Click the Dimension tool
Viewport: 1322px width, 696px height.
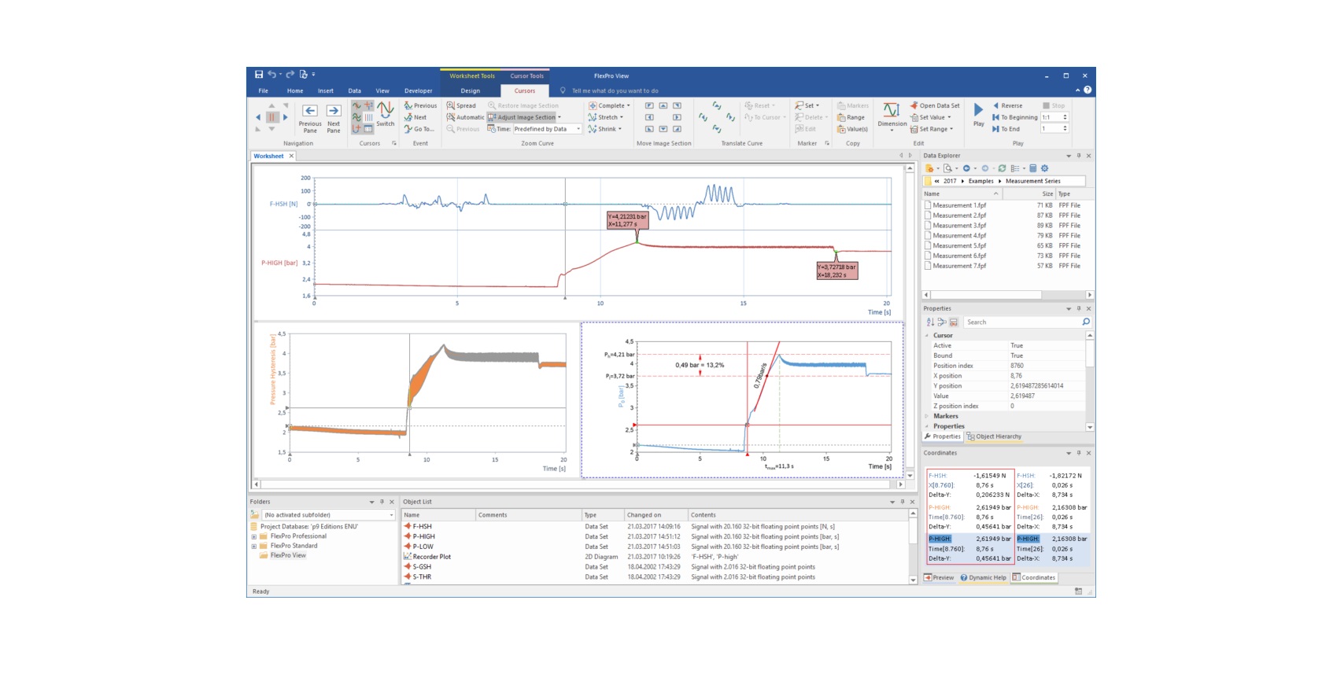tap(892, 116)
